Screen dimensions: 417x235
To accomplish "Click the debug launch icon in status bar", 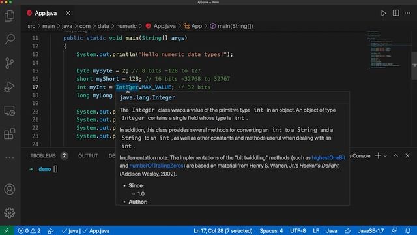I will coord(51,230).
